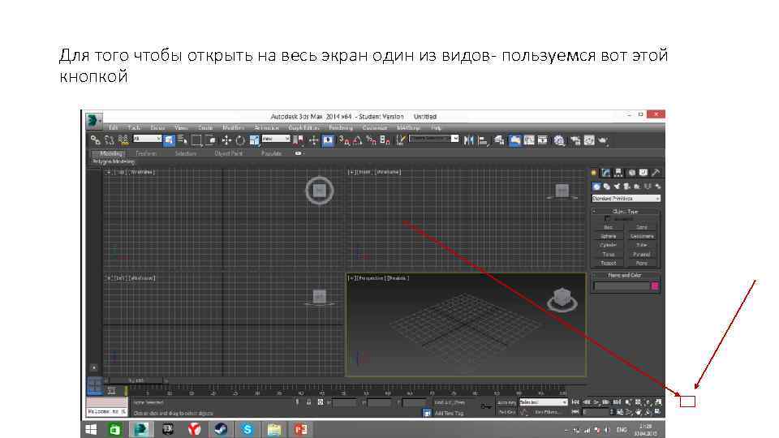Click the Use Pivot Point Center icon
Screen dimensions: 779x438
[x=298, y=140]
